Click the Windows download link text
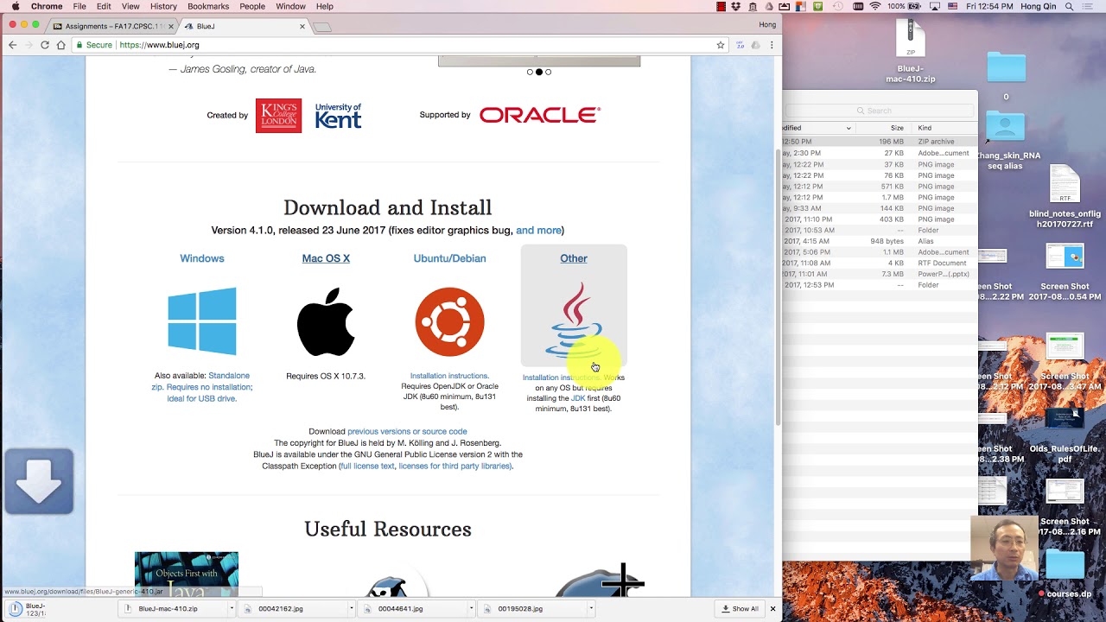Image resolution: width=1106 pixels, height=622 pixels. pyautogui.click(x=202, y=258)
